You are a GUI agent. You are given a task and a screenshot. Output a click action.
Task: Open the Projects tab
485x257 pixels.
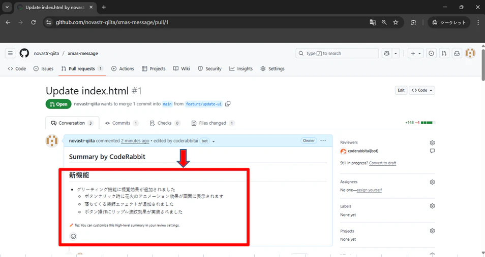click(x=154, y=68)
